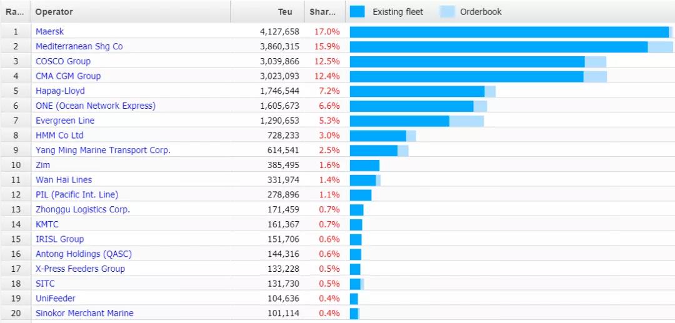Click the Orderbook legend color swatch
The image size is (675, 323).
coord(447,12)
